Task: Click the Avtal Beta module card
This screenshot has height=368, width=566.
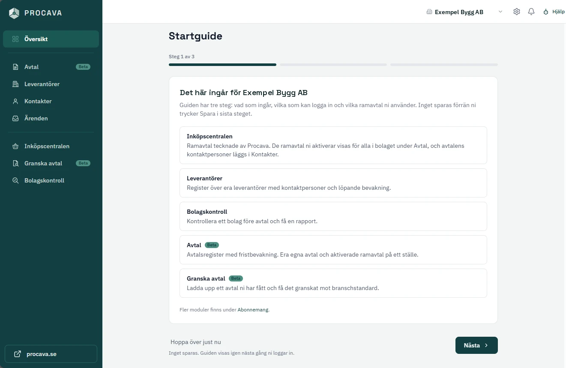Action: point(333,250)
